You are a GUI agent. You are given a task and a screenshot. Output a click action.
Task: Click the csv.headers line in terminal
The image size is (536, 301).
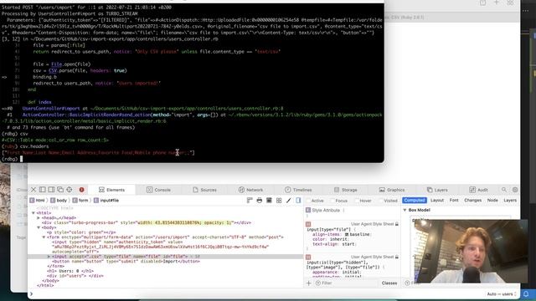[x=25, y=146]
